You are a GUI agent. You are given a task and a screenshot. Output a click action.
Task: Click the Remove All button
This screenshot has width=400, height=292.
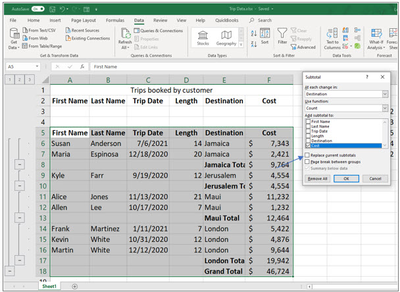click(x=317, y=178)
